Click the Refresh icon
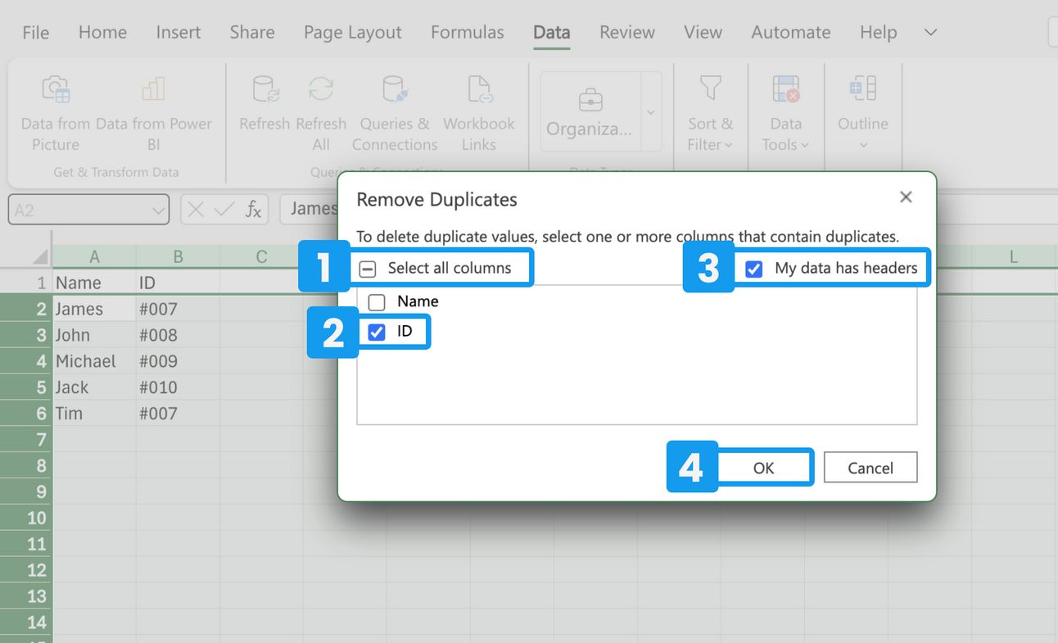This screenshot has height=643, width=1058. 264,88
